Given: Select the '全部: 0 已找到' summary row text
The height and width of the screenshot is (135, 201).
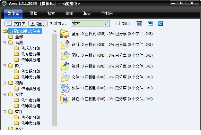Looking at the screenshot, I should (x=112, y=34).
